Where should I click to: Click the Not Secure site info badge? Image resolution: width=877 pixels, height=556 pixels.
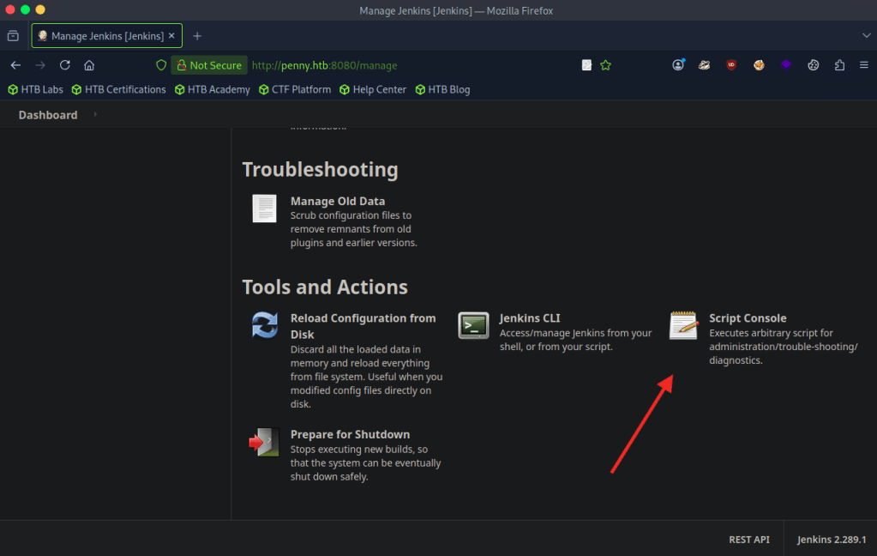(x=209, y=65)
